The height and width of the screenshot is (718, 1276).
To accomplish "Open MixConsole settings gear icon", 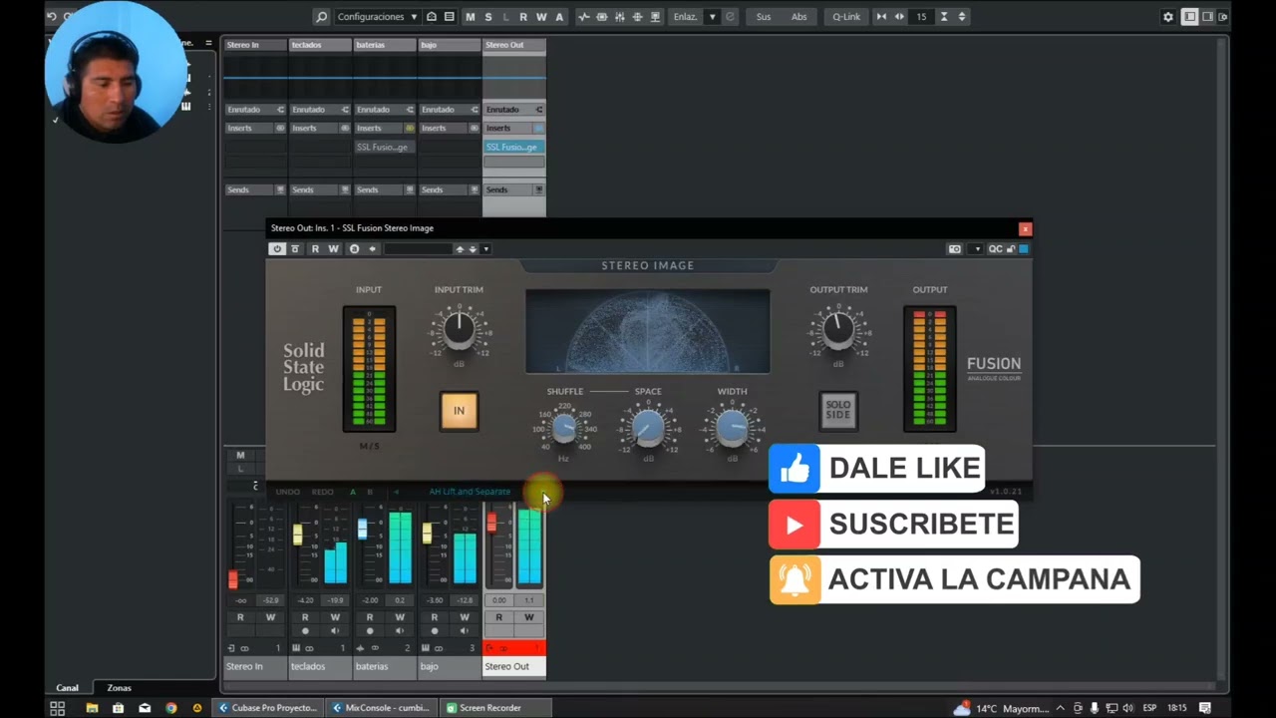I will 1168,17.
